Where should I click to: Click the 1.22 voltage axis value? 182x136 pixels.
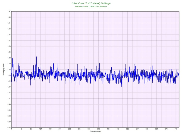9,58
